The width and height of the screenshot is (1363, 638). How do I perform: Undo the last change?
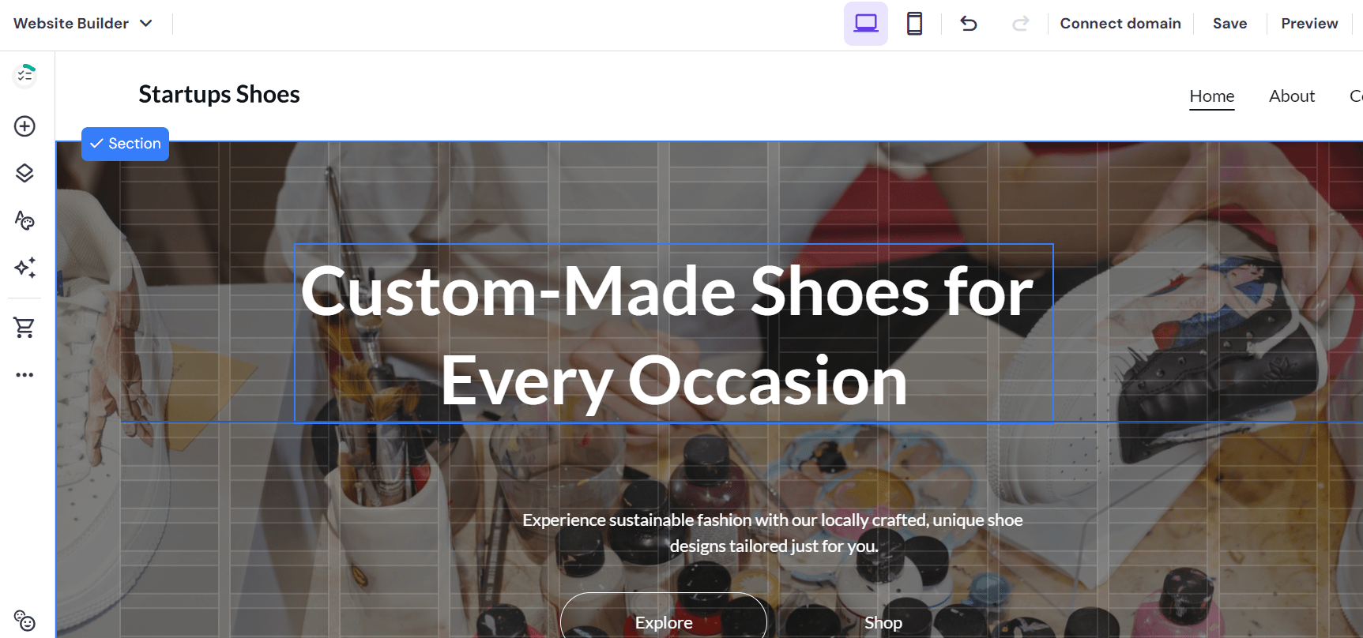(x=969, y=24)
